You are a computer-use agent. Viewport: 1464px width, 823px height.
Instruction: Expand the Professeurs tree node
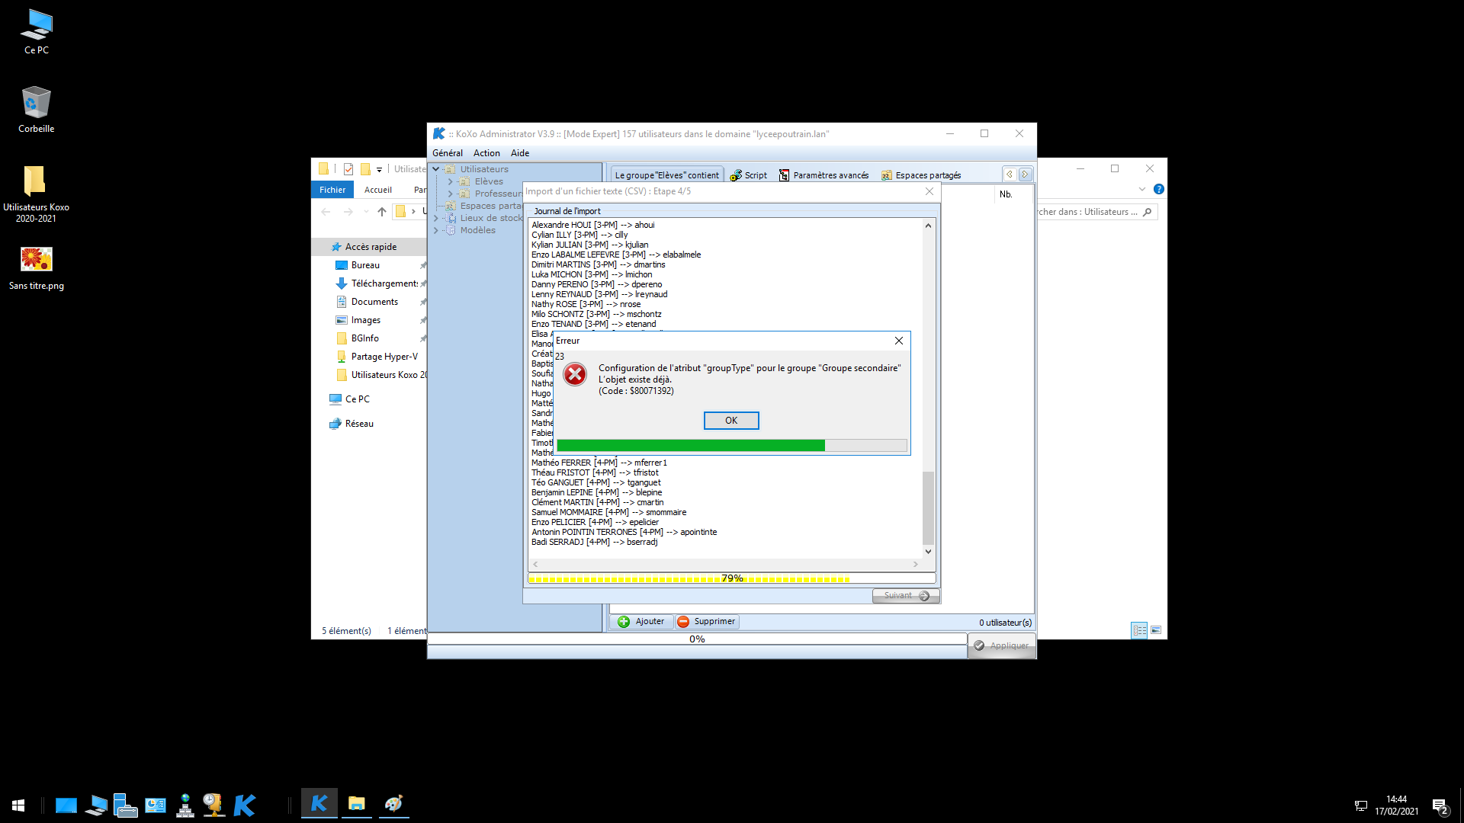pyautogui.click(x=450, y=194)
